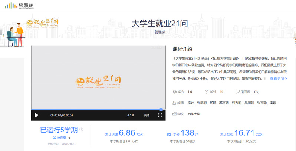
Task: Open the 西华大学 school link
Action: [194, 114]
